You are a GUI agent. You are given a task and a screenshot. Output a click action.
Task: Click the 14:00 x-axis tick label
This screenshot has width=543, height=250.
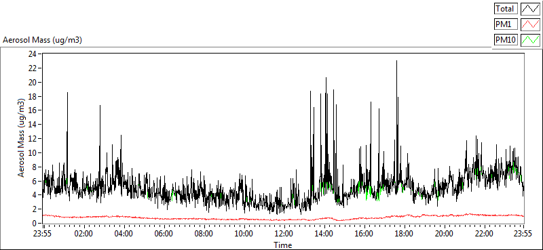click(x=324, y=233)
